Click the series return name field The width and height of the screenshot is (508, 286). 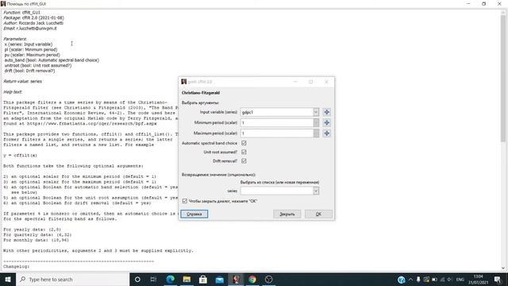[277, 191]
